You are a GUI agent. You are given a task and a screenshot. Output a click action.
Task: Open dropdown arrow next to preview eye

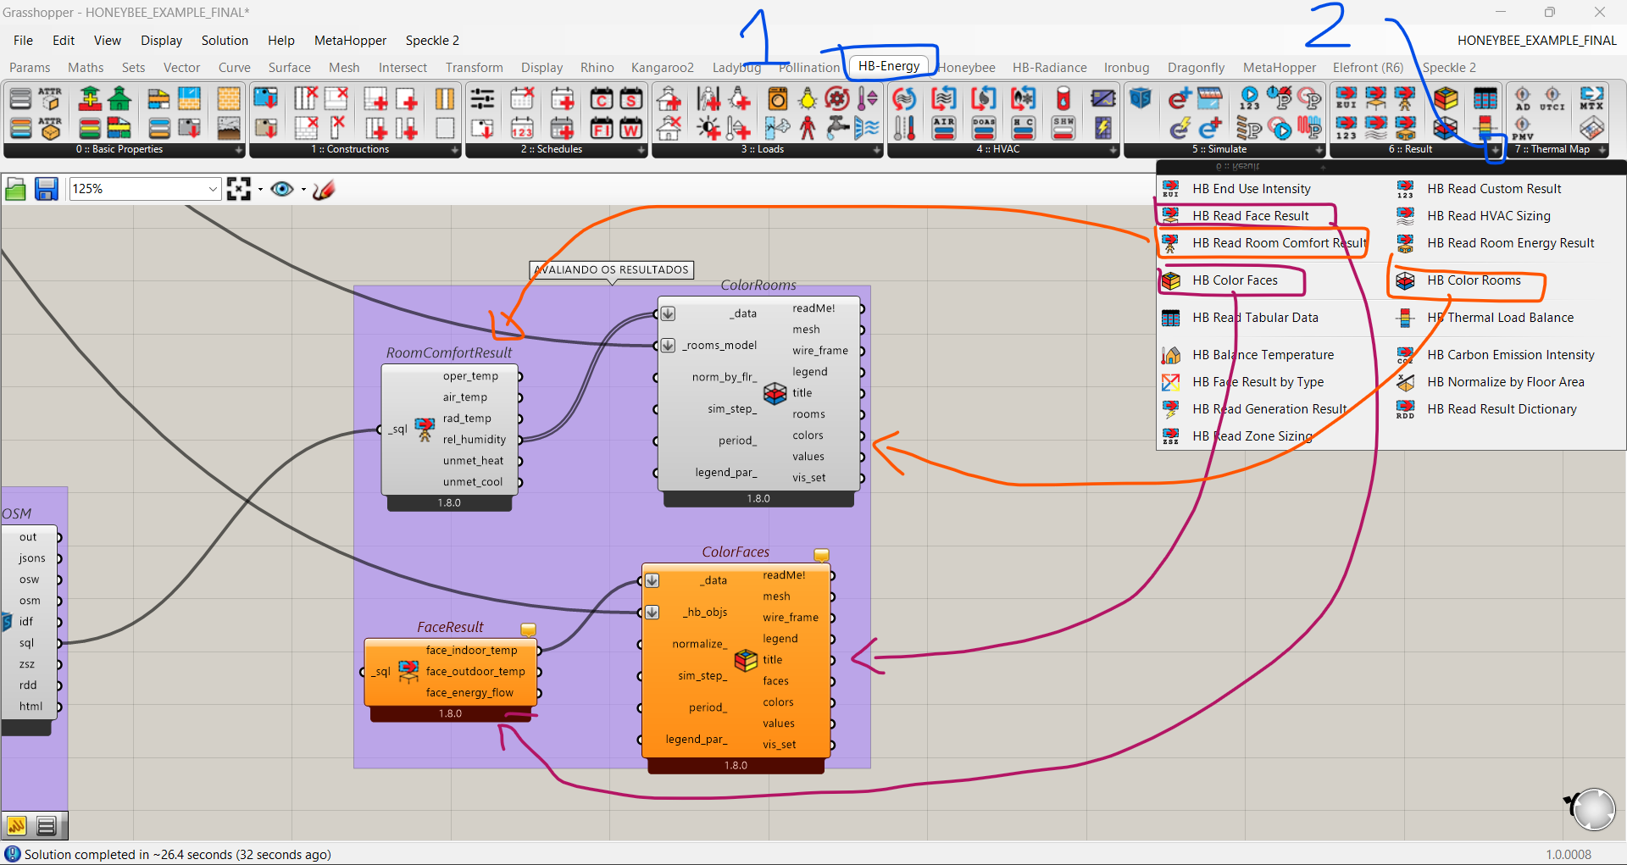point(303,189)
